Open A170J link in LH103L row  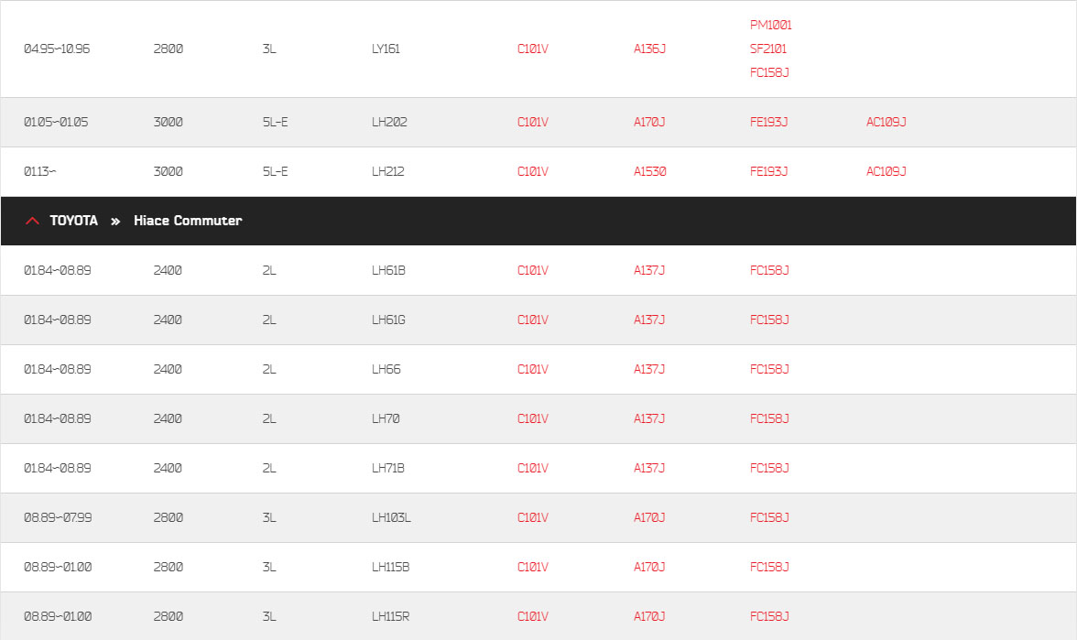pos(649,517)
